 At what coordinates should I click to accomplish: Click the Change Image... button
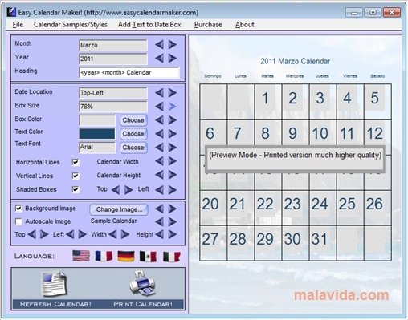[x=119, y=209]
